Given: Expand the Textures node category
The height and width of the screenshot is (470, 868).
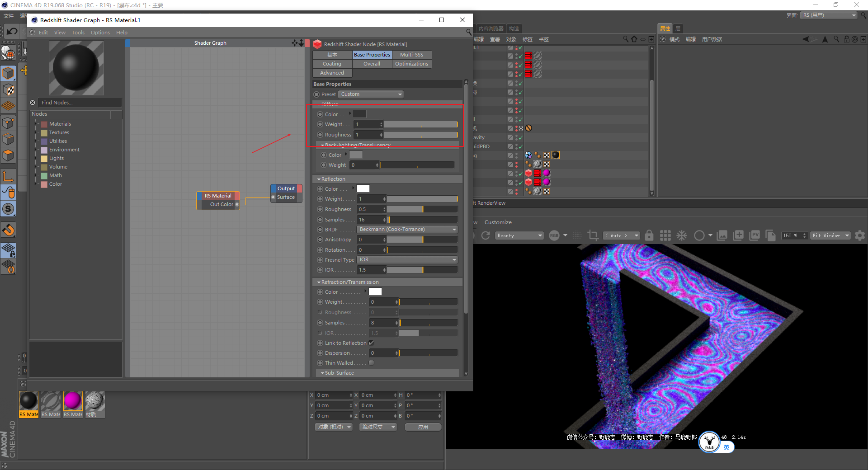Looking at the screenshot, I should pyautogui.click(x=36, y=132).
